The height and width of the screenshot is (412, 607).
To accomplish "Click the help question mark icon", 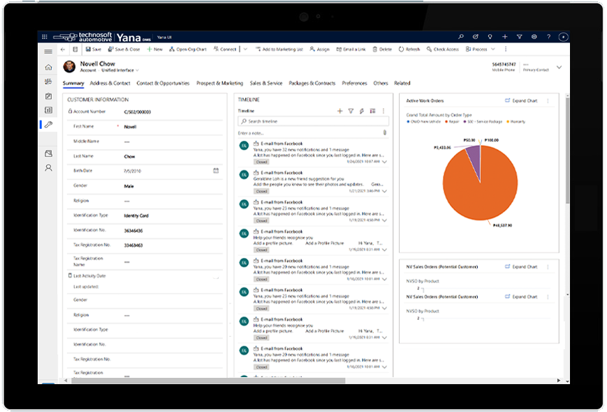I will coord(548,37).
